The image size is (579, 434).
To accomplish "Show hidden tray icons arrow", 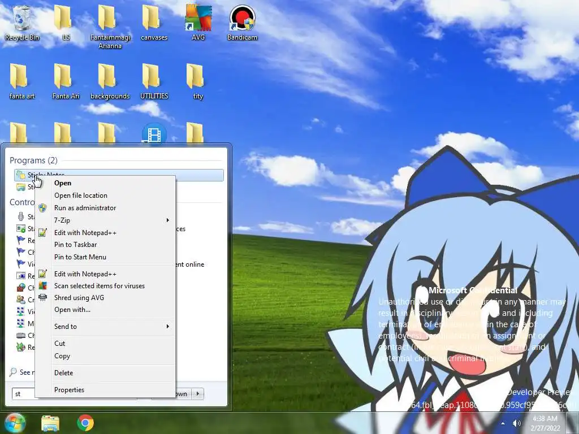I will click(x=503, y=423).
